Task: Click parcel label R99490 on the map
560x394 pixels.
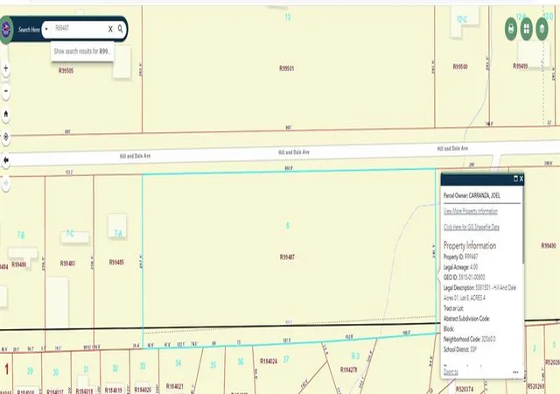Action: [x=549, y=246]
